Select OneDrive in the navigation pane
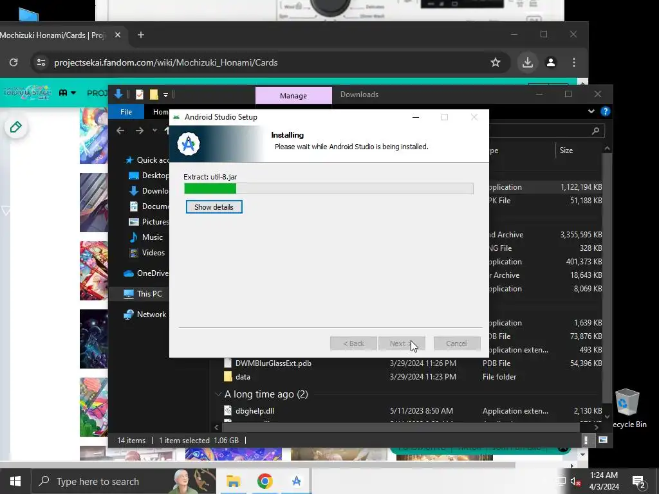Image resolution: width=659 pixels, height=494 pixels. [146, 273]
